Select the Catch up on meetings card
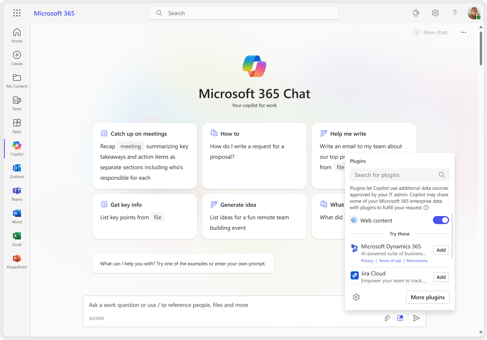This screenshot has width=487, height=340. 144,156
